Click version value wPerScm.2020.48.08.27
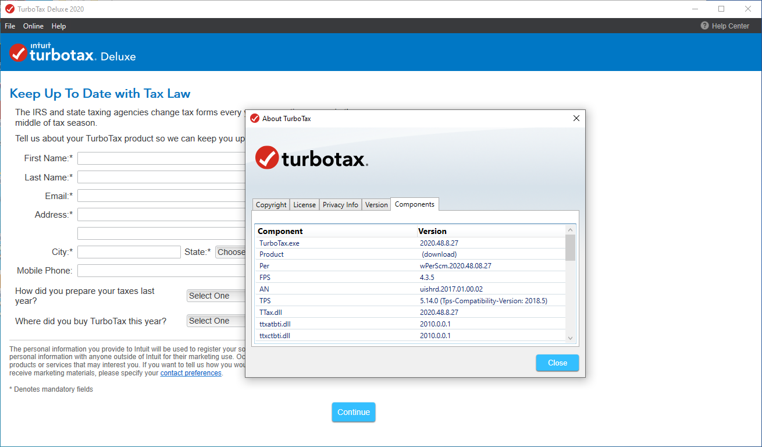Viewport: 762px width, 447px height. coord(455,266)
